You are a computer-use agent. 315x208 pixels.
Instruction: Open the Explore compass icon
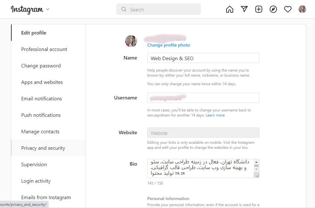click(x=273, y=9)
